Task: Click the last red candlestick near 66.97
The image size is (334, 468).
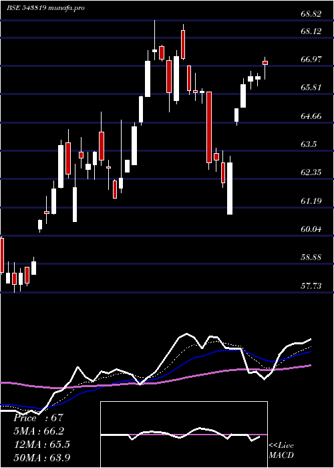Action: 265,63
